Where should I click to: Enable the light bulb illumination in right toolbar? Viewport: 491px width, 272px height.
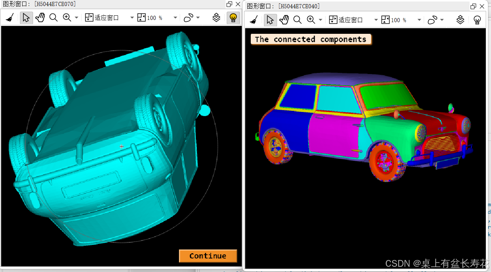pyautogui.click(x=477, y=20)
